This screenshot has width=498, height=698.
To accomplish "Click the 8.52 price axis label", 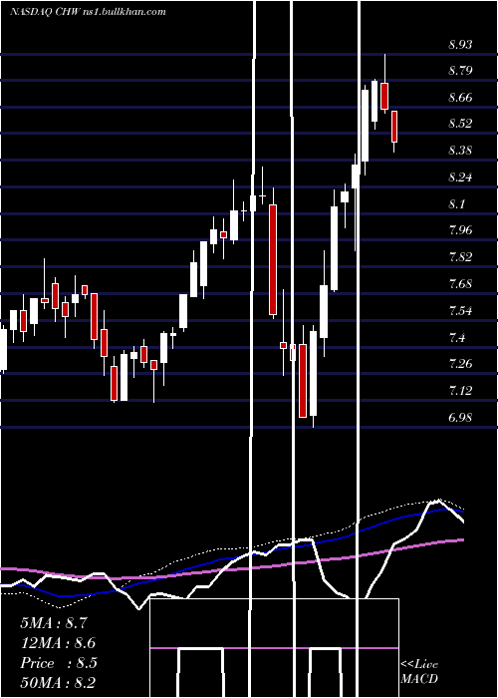I will [460, 124].
